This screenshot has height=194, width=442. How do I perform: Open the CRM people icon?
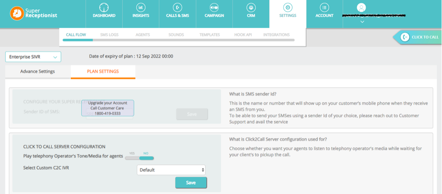[251, 8]
